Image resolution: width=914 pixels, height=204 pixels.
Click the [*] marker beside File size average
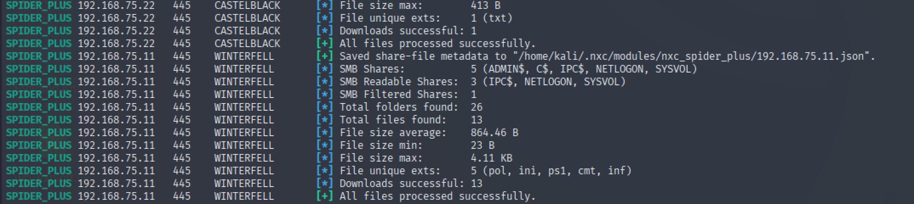pyautogui.click(x=324, y=133)
